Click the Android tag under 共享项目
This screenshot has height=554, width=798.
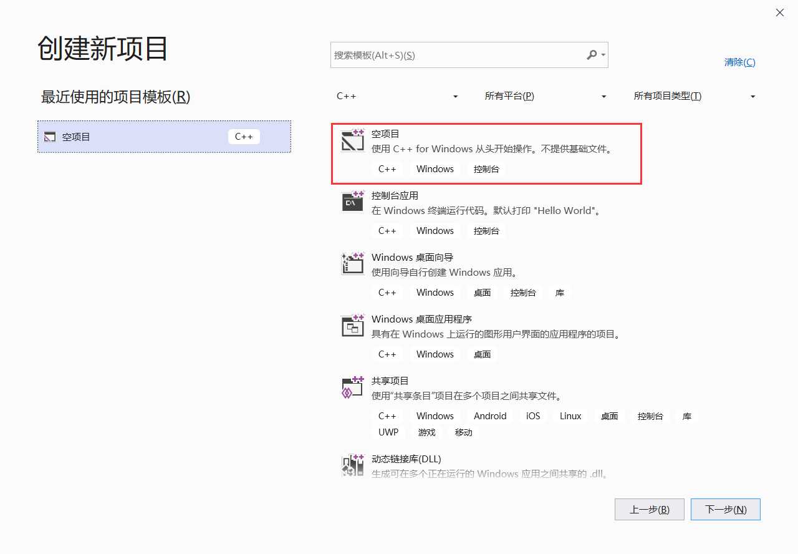[490, 416]
